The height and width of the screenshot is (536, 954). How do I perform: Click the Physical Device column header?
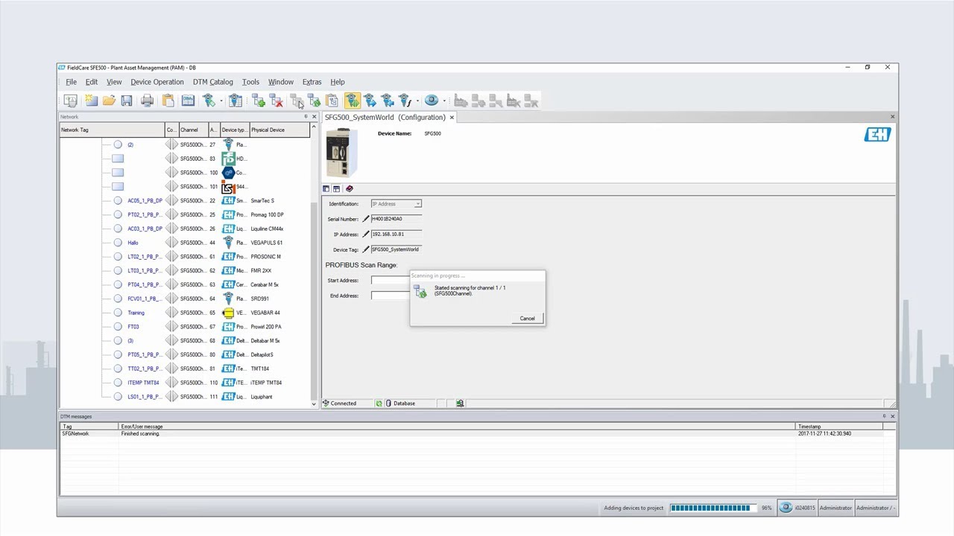coord(279,130)
